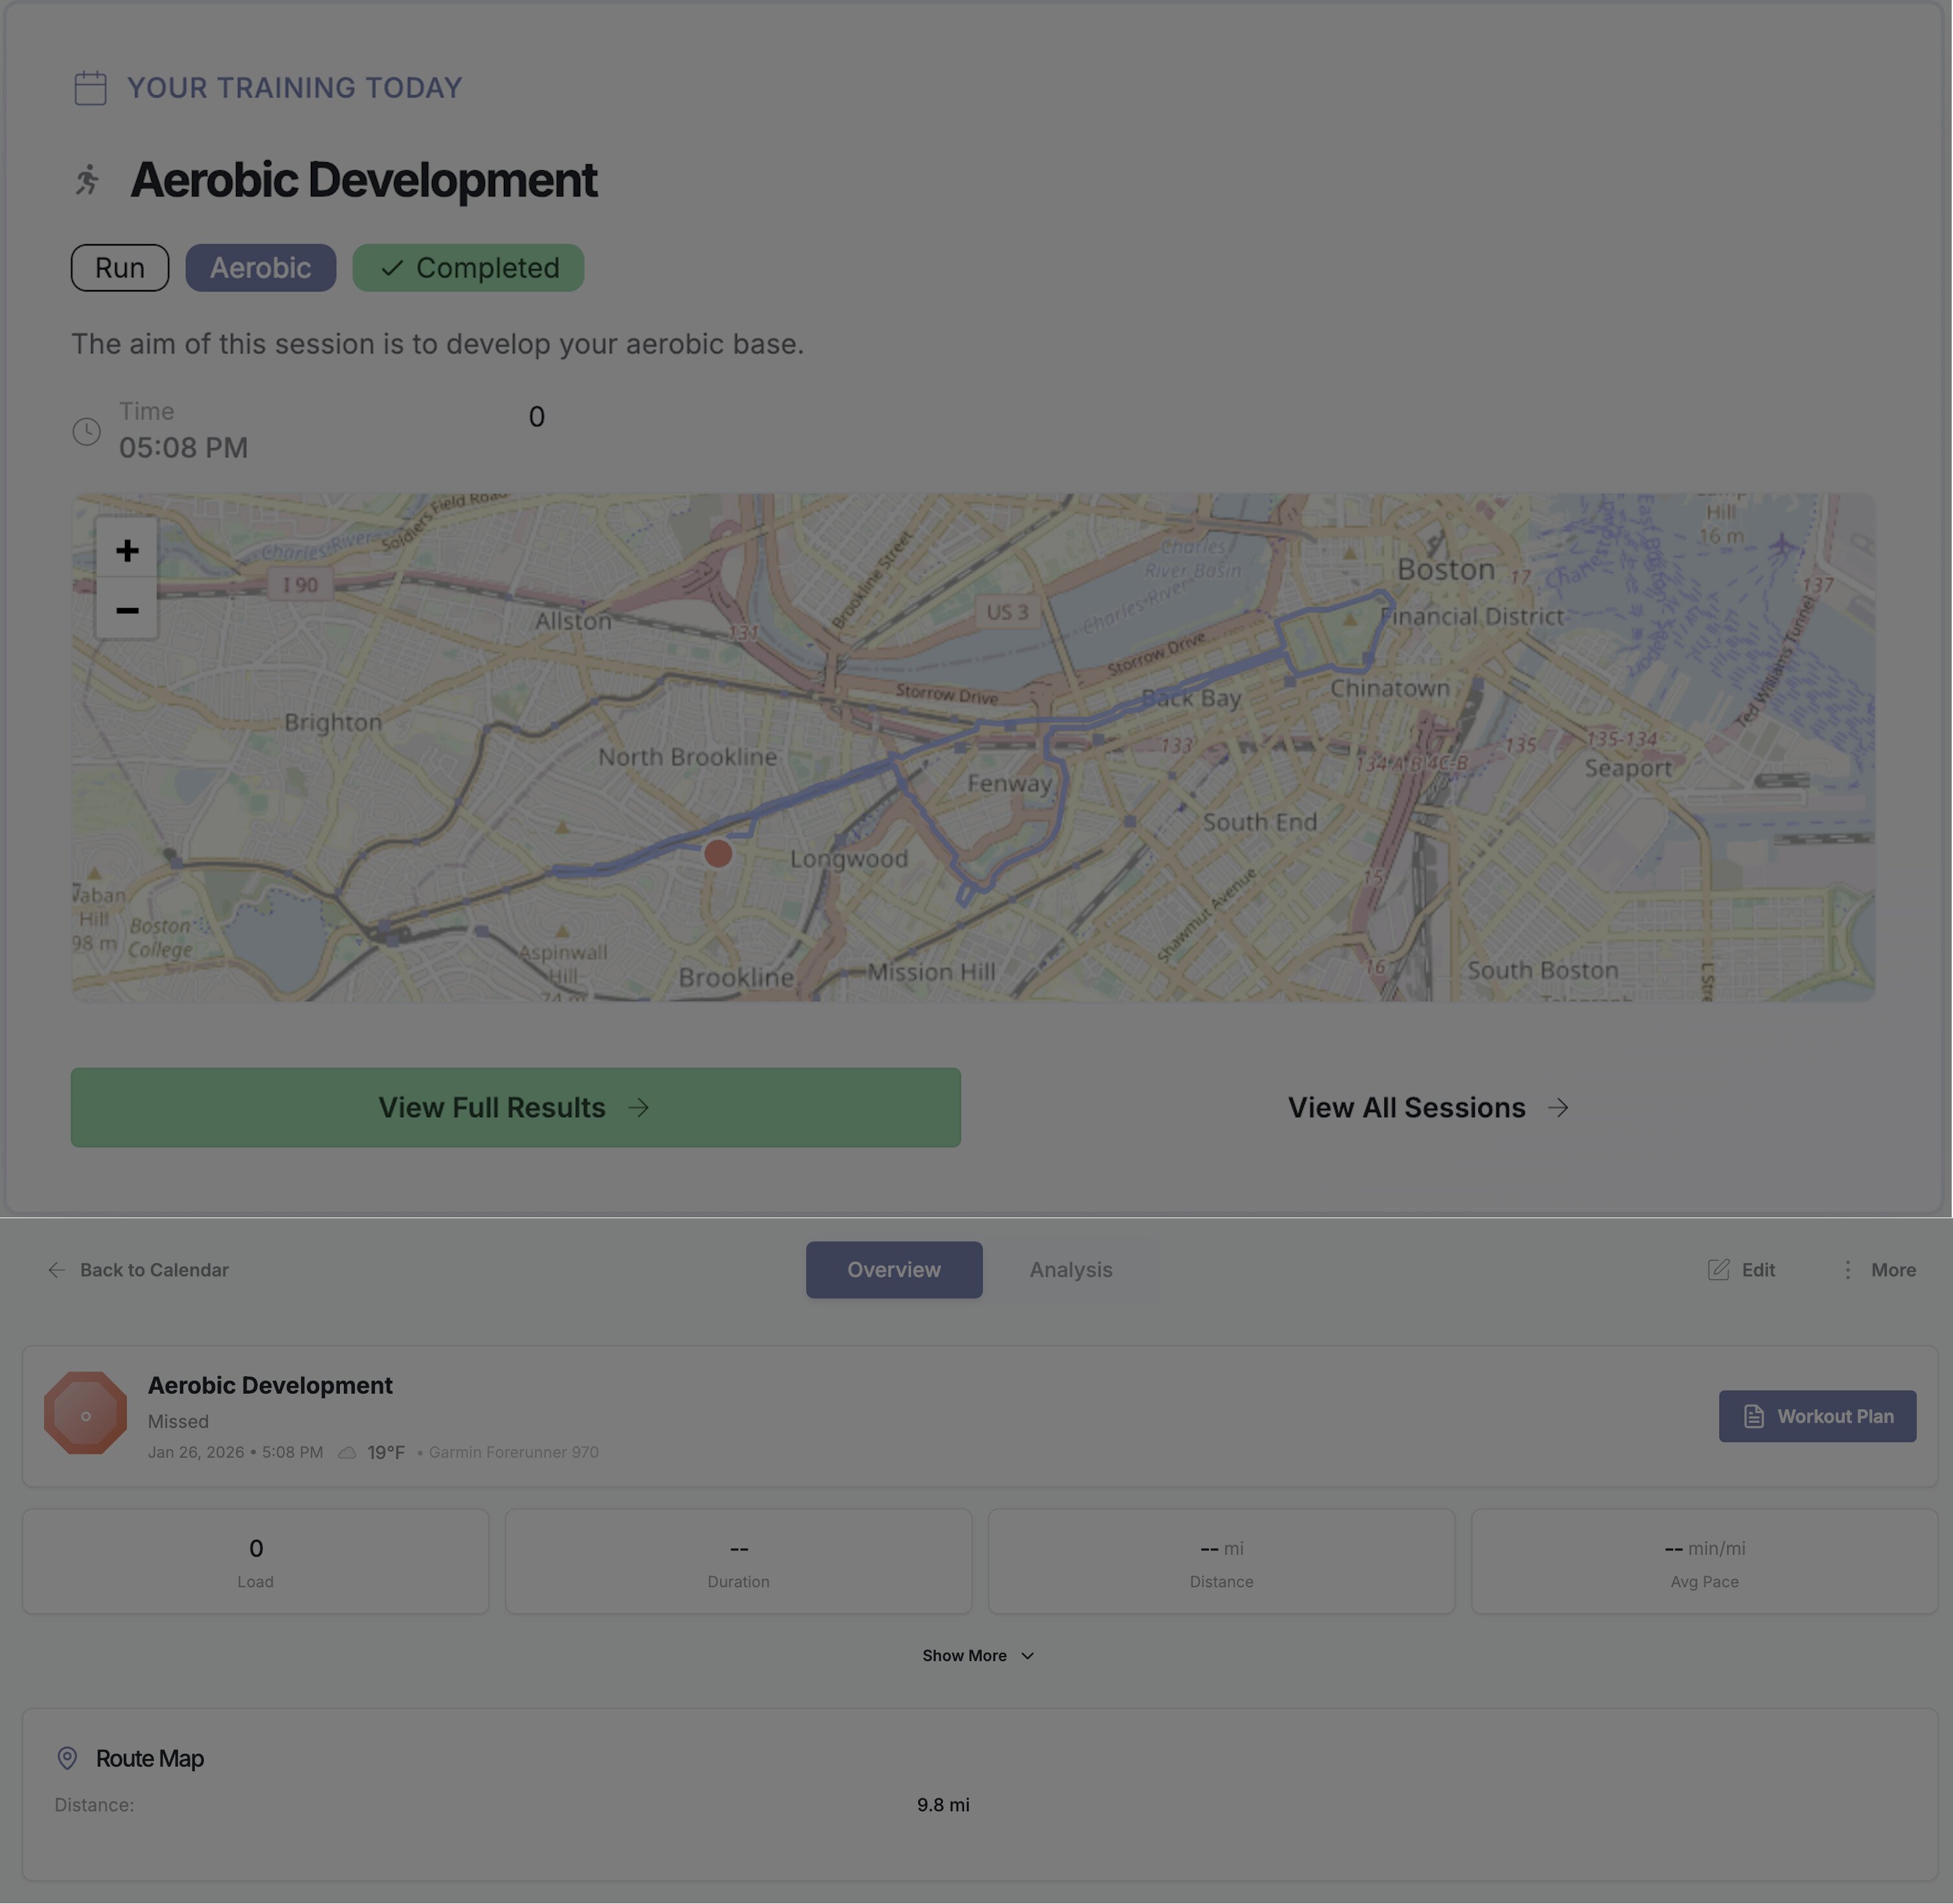The height and width of the screenshot is (1904, 1953).
Task: Click the calendar icon beside Your Training Today
Action: pyautogui.click(x=90, y=88)
